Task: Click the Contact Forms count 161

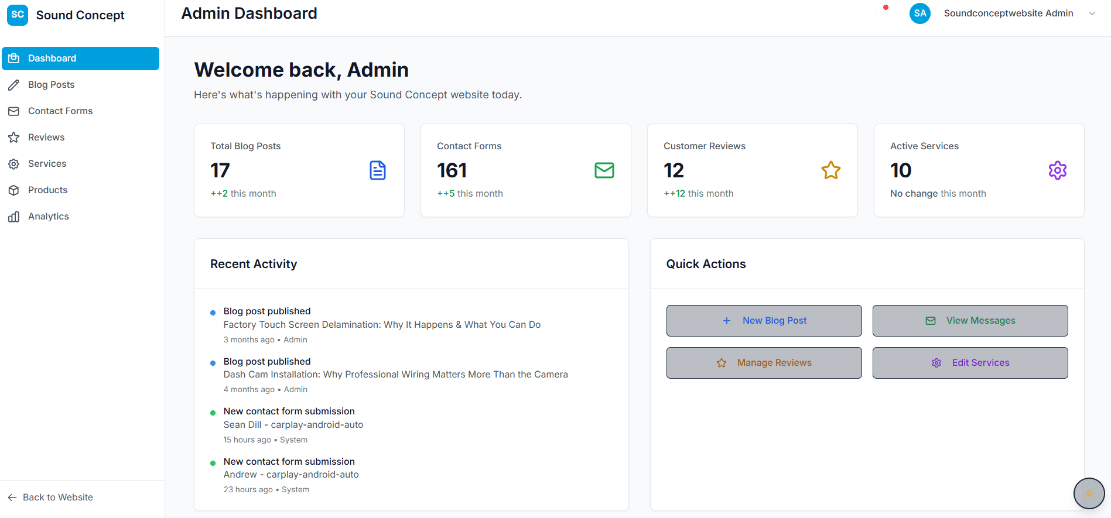Action: pos(452,170)
